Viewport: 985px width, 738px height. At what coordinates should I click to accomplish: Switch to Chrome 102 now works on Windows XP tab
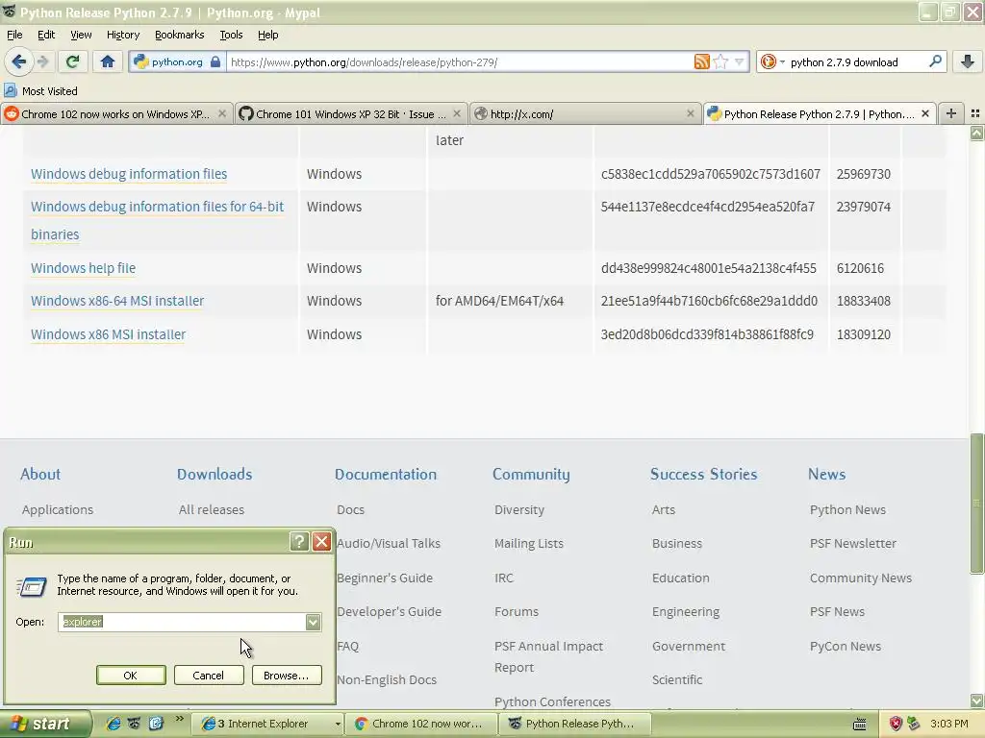[x=116, y=114]
